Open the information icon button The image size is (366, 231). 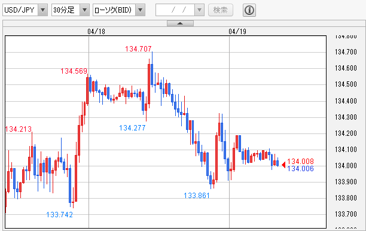pos(249,10)
